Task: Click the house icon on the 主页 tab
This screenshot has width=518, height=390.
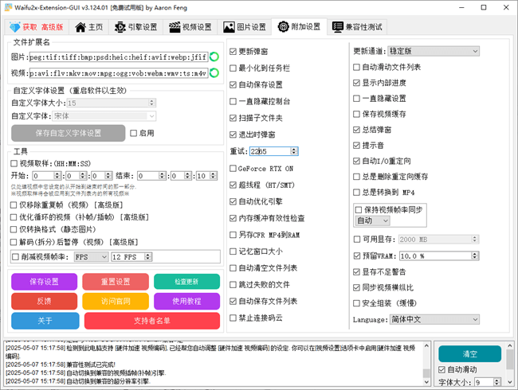Action: pyautogui.click(x=80, y=27)
